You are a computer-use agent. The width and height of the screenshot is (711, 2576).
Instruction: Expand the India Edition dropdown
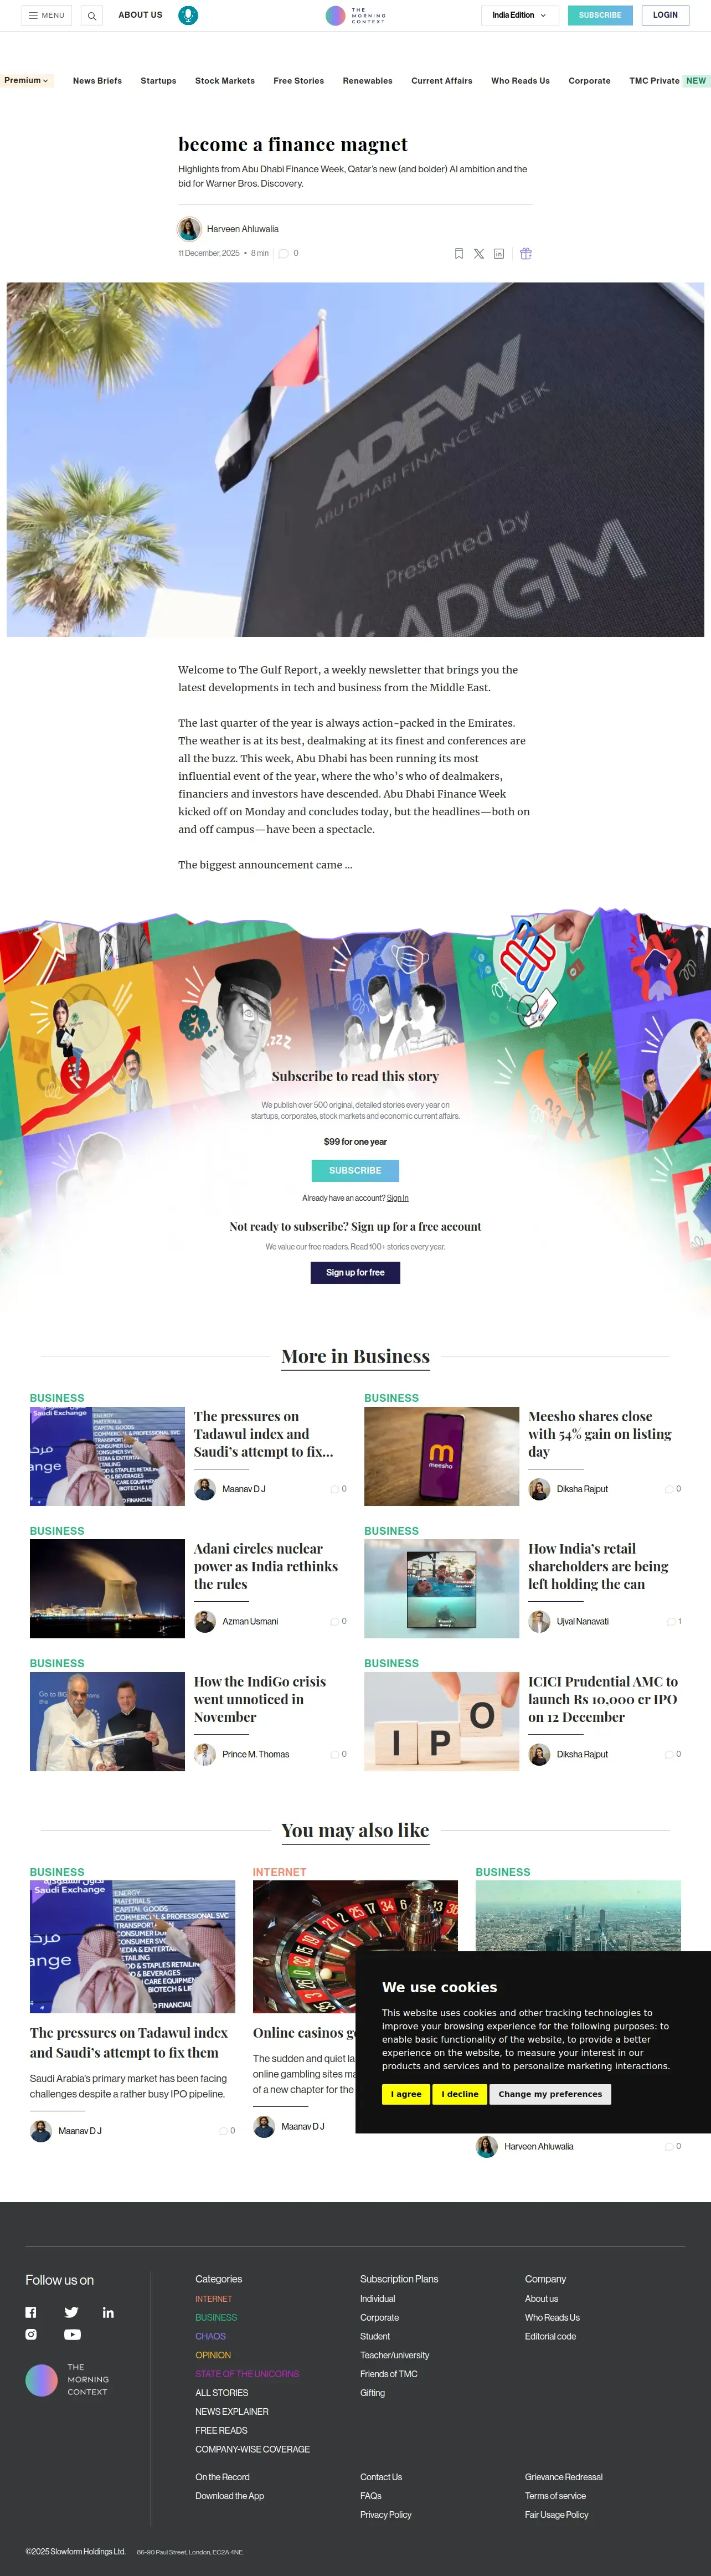(519, 15)
